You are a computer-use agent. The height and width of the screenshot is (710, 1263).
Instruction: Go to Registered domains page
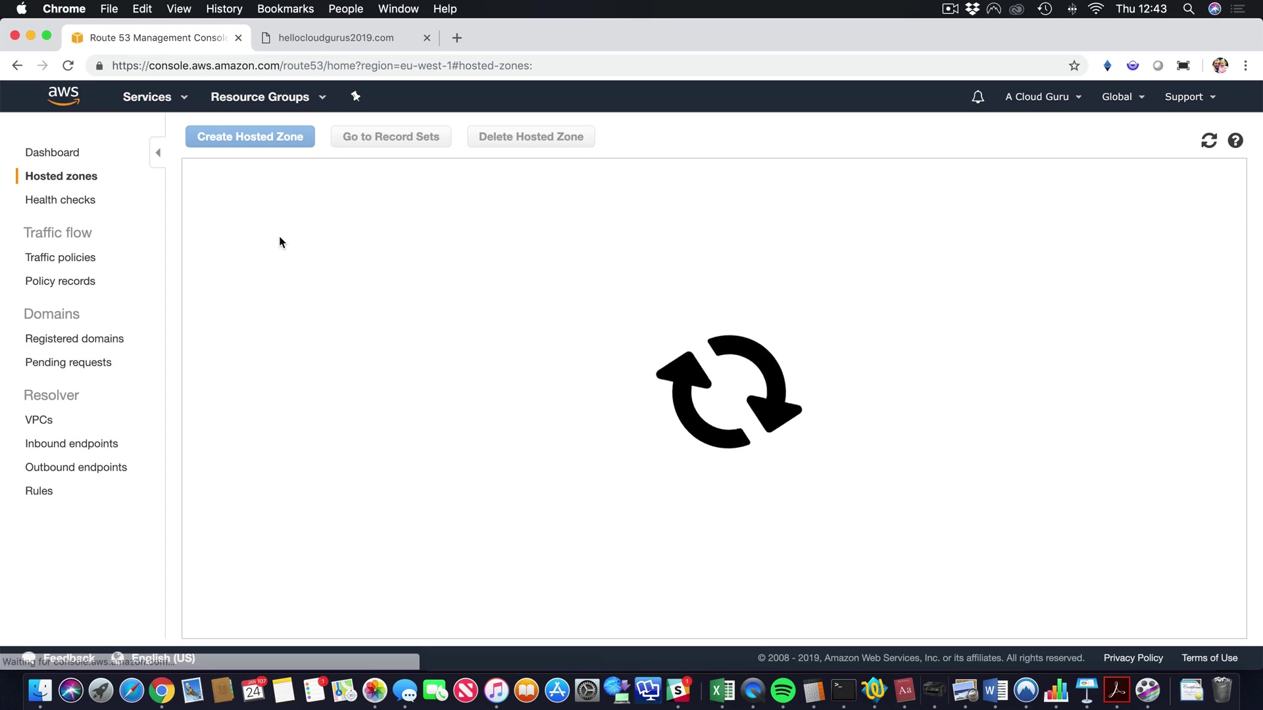click(x=74, y=339)
